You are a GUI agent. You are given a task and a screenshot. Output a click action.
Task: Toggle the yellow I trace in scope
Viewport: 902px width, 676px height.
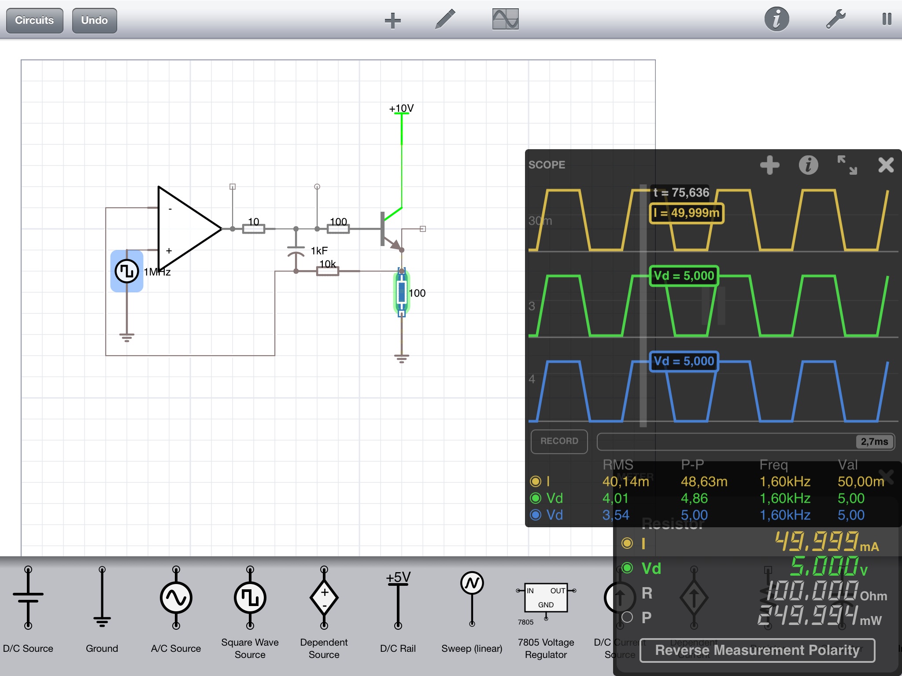(536, 481)
